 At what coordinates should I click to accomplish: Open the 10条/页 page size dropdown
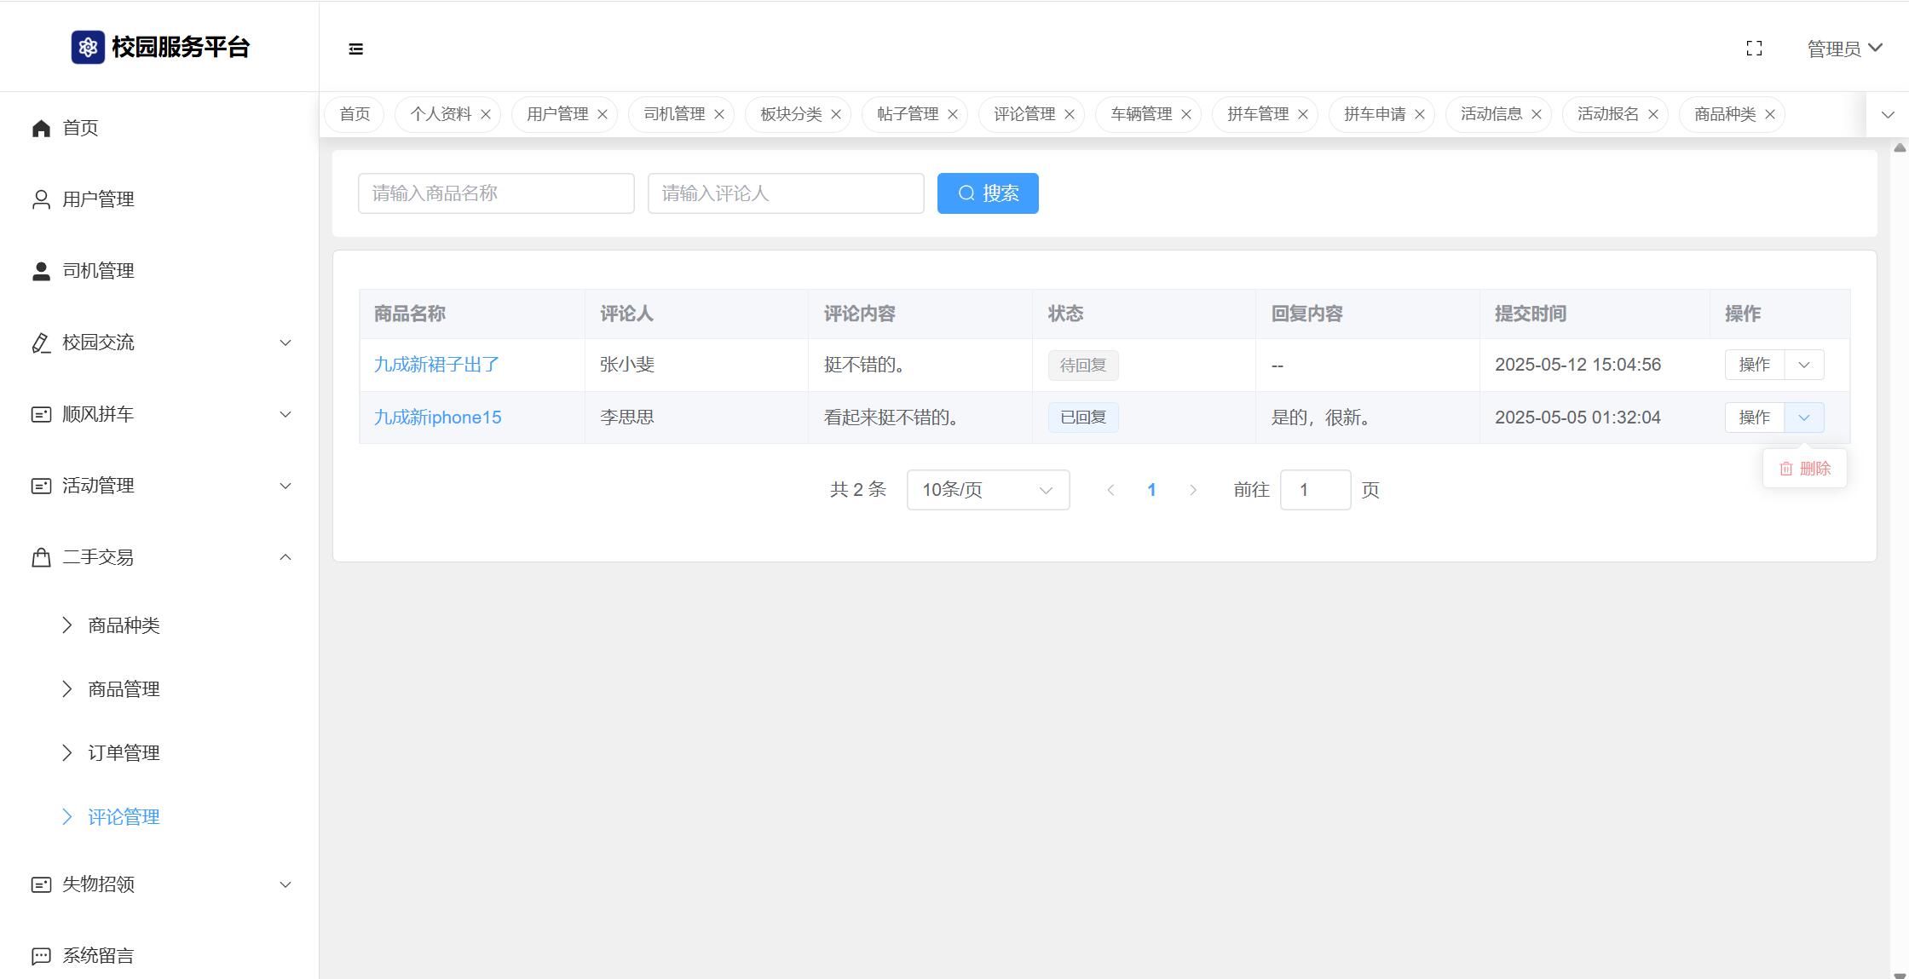tap(988, 490)
